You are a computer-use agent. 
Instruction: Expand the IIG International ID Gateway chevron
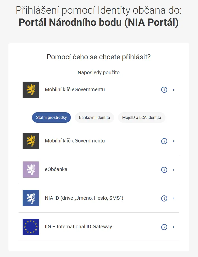[x=174, y=227]
